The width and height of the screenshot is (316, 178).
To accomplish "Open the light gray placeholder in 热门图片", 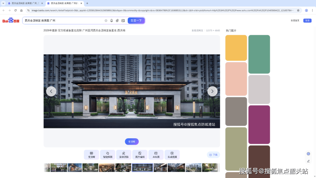I will [x=259, y=89].
